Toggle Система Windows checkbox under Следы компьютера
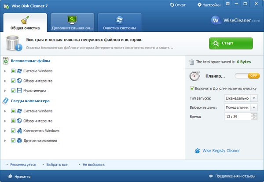This screenshot has height=182, width=264. pos(13,111)
